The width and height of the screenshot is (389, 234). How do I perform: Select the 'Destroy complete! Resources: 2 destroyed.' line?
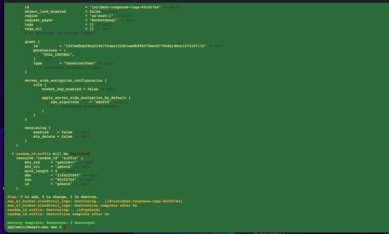coord(52,223)
